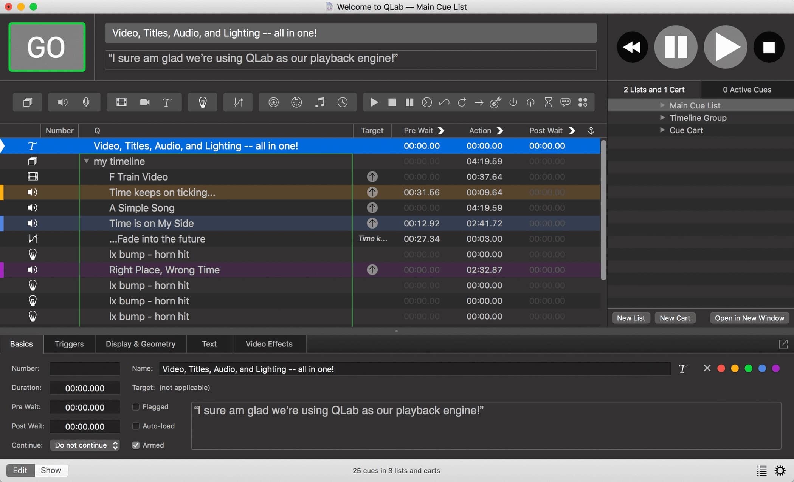
Task: Toggle the Armed checkbox for selected cue
Action: [x=135, y=445]
